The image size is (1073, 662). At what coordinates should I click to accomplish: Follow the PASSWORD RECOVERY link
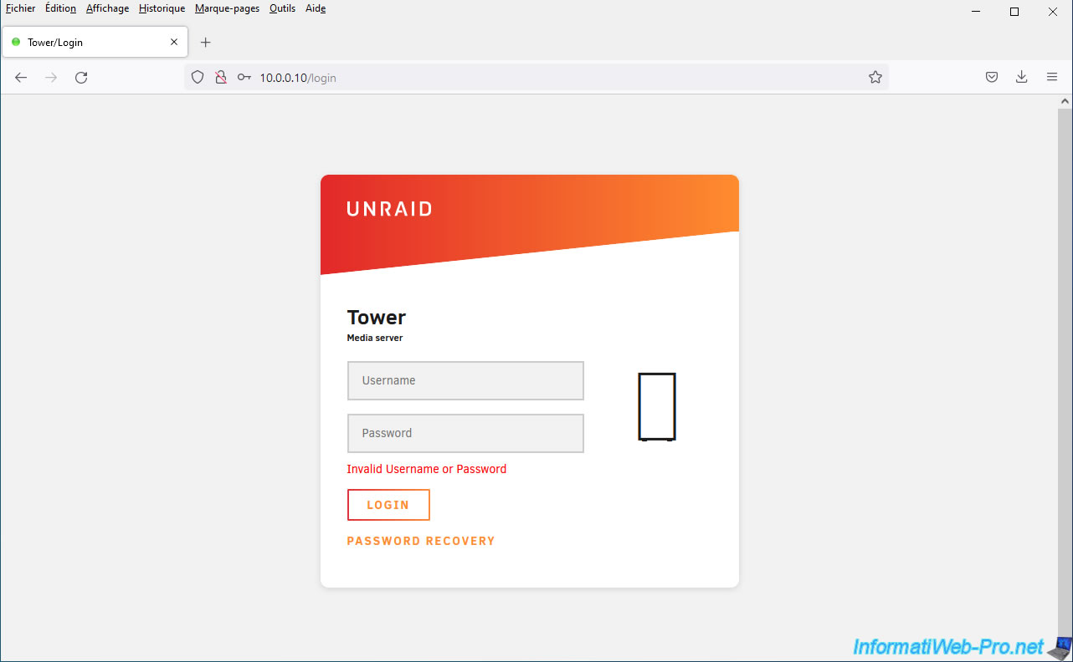click(x=421, y=541)
